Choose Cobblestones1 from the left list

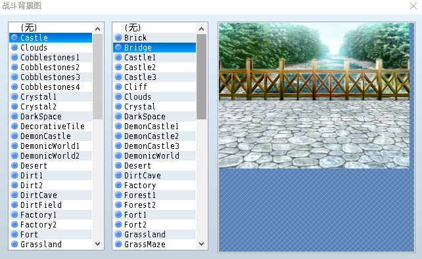51,58
